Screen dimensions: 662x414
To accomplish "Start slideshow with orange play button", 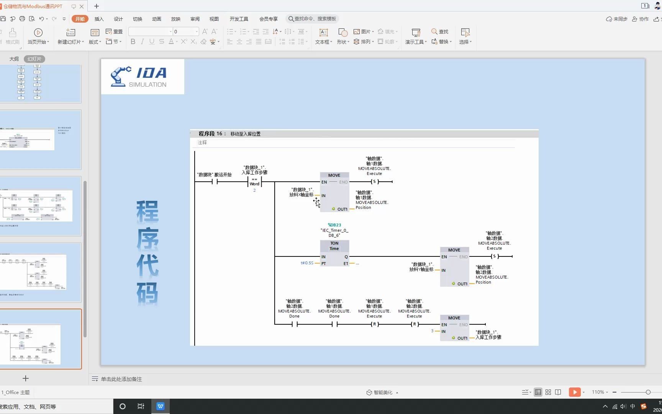I will (575, 392).
